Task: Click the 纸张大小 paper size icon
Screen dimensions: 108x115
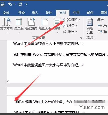Action: point(45,22)
